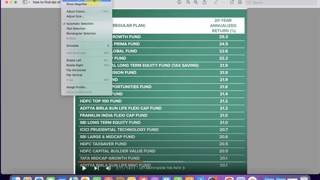
Task: Choose Rotate Left in the menu
Action: pyautogui.click(x=86, y=60)
